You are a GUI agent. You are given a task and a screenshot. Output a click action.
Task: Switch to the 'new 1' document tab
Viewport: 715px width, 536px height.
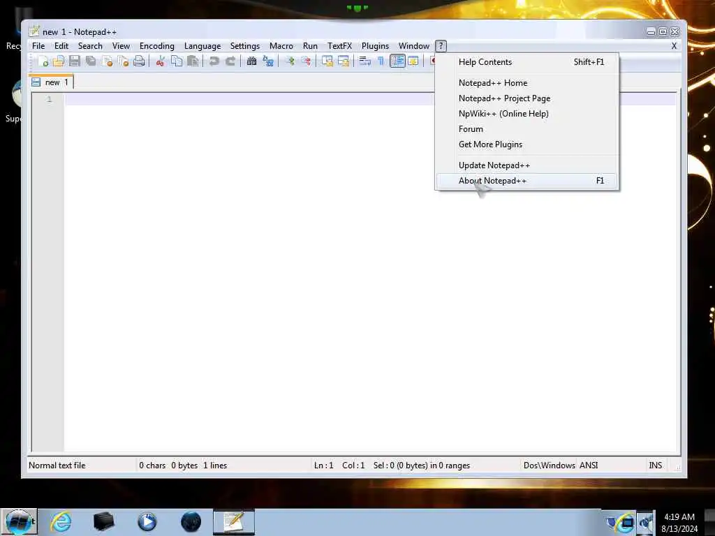click(x=50, y=82)
